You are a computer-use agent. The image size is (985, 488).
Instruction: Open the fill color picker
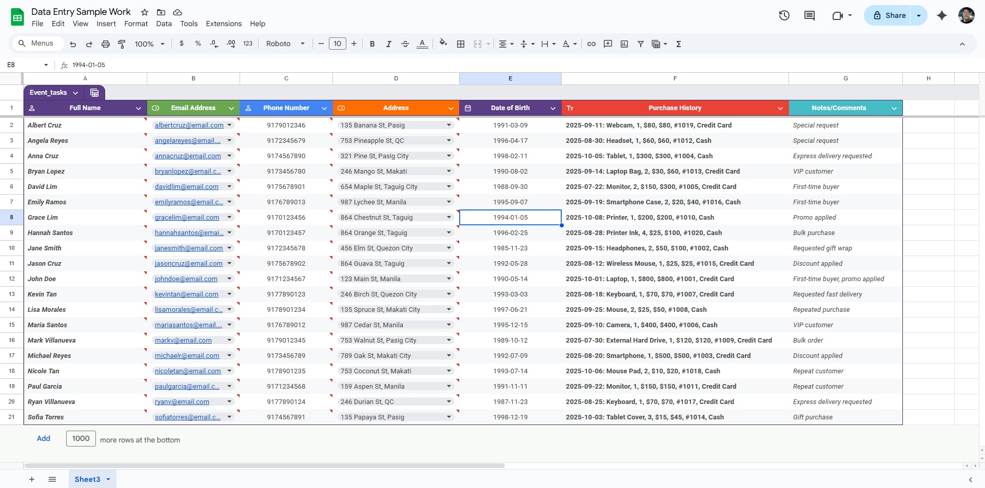[x=443, y=44]
